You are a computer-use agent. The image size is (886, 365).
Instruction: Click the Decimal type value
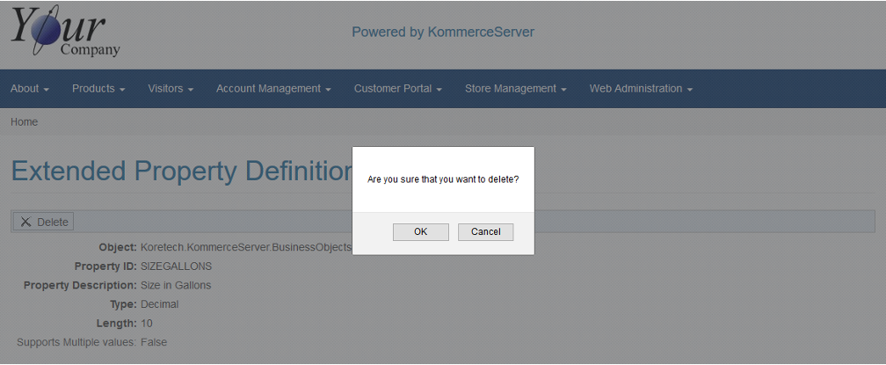(x=159, y=304)
